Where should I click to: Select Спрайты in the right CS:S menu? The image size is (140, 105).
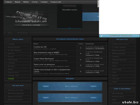[116, 57]
